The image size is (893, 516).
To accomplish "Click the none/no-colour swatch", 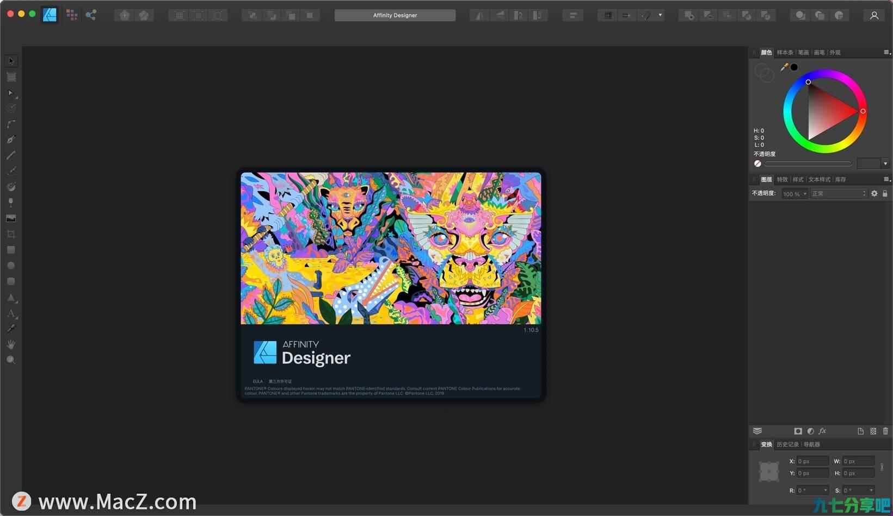I will coord(757,163).
